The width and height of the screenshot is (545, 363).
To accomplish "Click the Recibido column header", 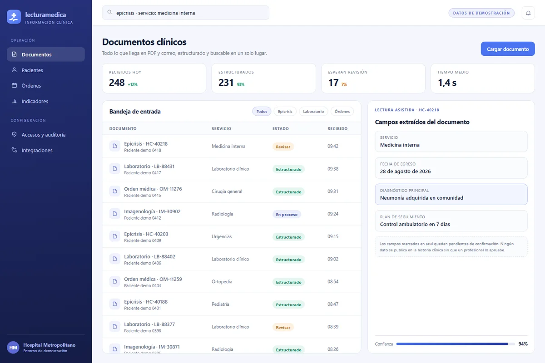I will point(337,128).
